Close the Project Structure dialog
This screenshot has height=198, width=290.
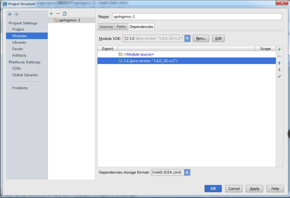click(x=282, y=3)
